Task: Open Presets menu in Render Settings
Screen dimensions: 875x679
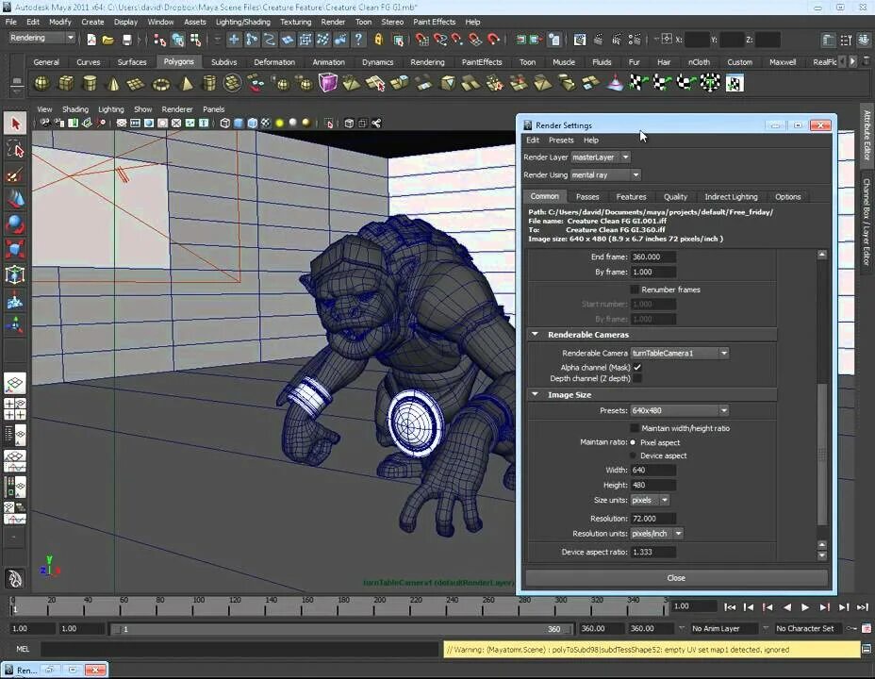Action: (561, 140)
